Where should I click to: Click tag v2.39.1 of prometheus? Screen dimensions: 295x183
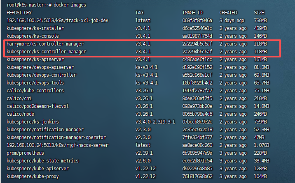[144, 153]
